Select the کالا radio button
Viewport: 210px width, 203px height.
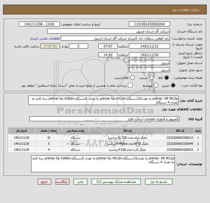(x=166, y=78)
